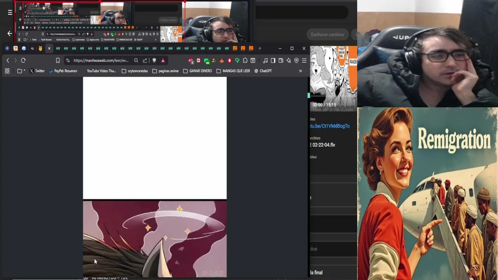This screenshot has height=280, width=498.
Task: Toggle the green 'on' extension icon
Action: (x=207, y=61)
